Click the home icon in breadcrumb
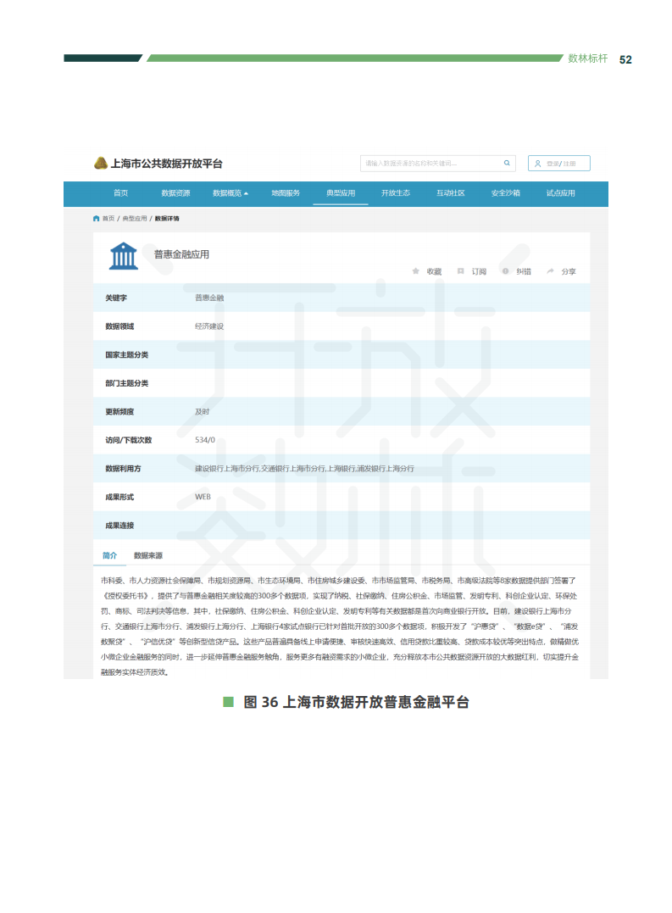This screenshot has width=672, height=913. tap(96, 219)
